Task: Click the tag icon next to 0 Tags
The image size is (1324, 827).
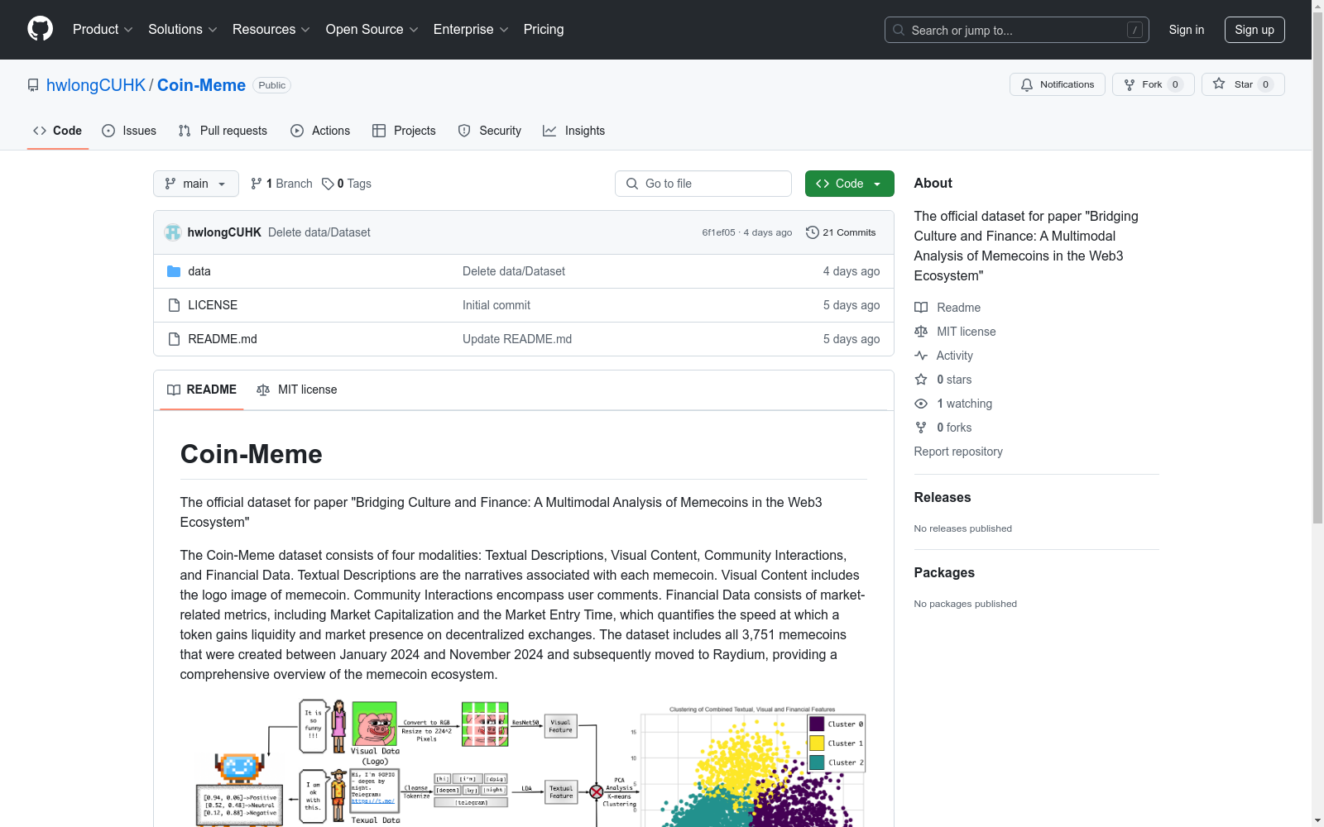Action: click(x=328, y=184)
